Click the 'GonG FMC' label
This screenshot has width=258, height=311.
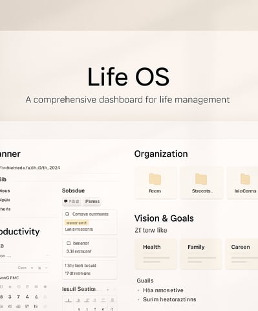[x=9, y=278]
